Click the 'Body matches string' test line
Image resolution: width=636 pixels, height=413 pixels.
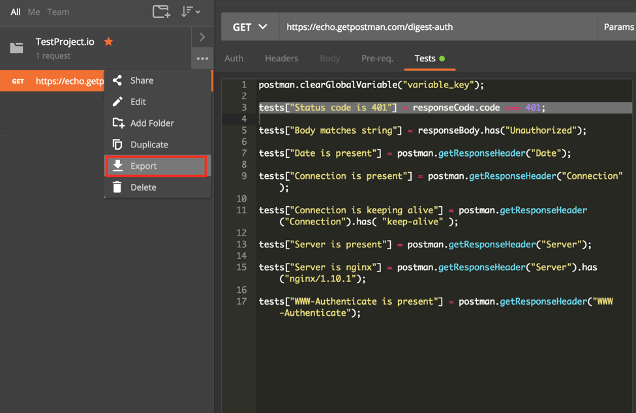[422, 130]
